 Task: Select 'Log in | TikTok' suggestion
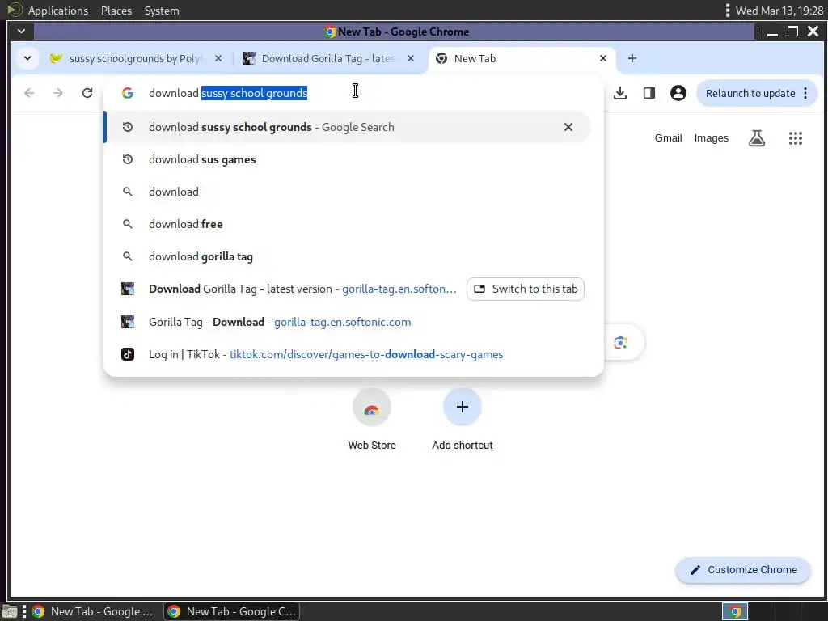pyautogui.click(x=348, y=354)
